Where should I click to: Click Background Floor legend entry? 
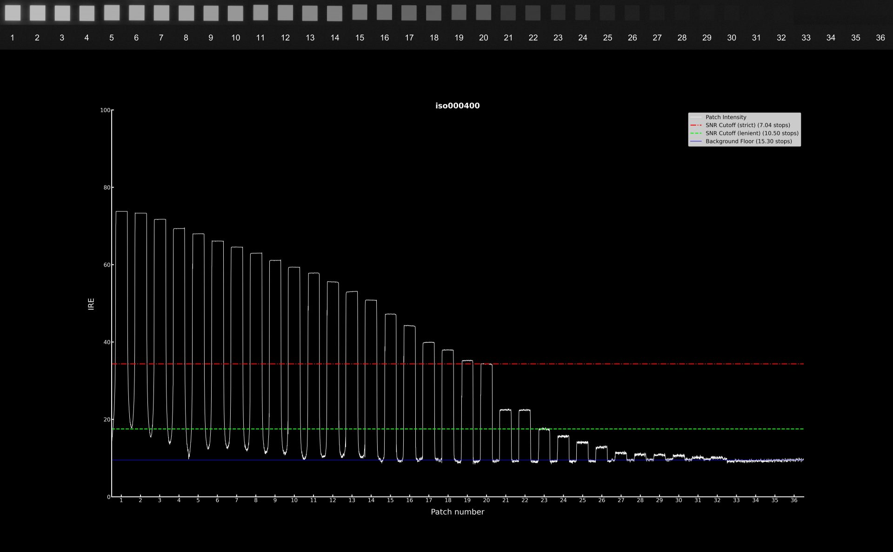click(748, 141)
